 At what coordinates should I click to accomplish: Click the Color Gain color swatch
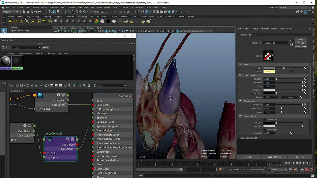coord(269,90)
